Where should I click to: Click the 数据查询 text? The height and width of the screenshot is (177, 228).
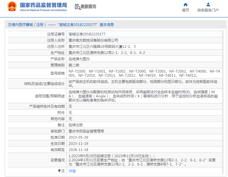tap(88, 6)
